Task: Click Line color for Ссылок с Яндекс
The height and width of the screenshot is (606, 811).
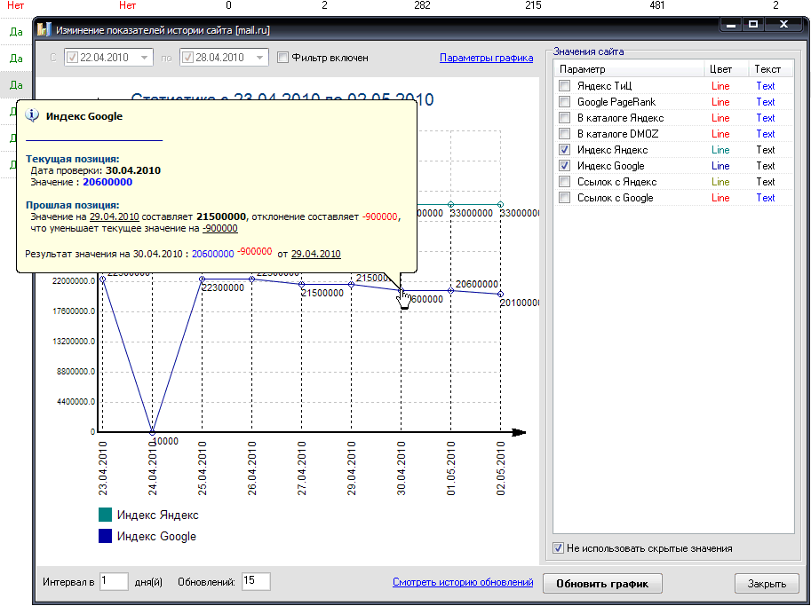Action: 720,182
